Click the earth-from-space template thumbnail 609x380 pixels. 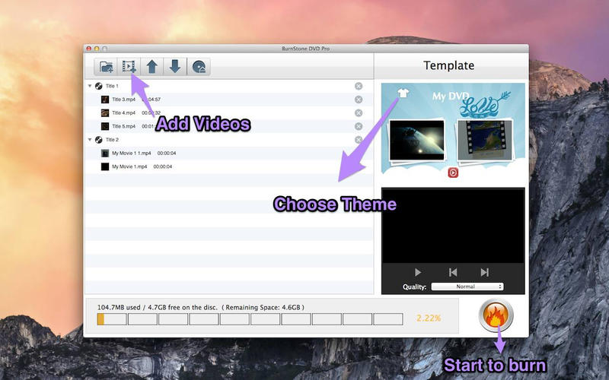416,140
